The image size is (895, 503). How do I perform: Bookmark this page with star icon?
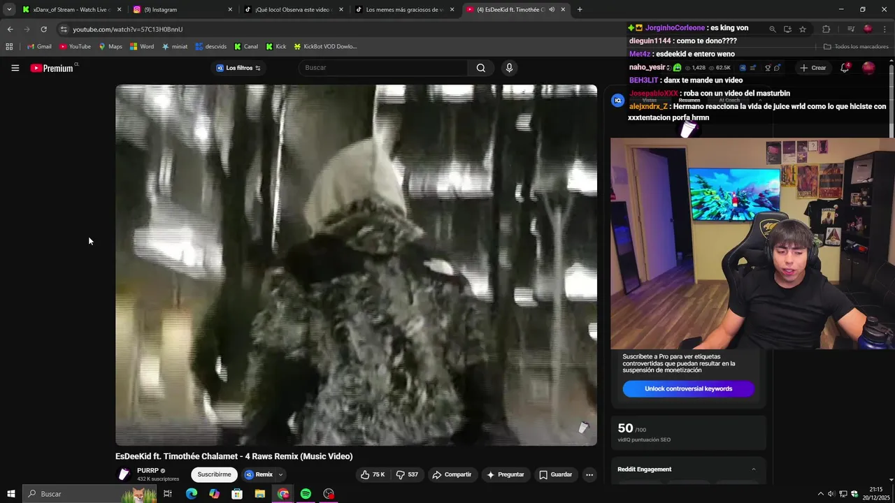click(803, 29)
